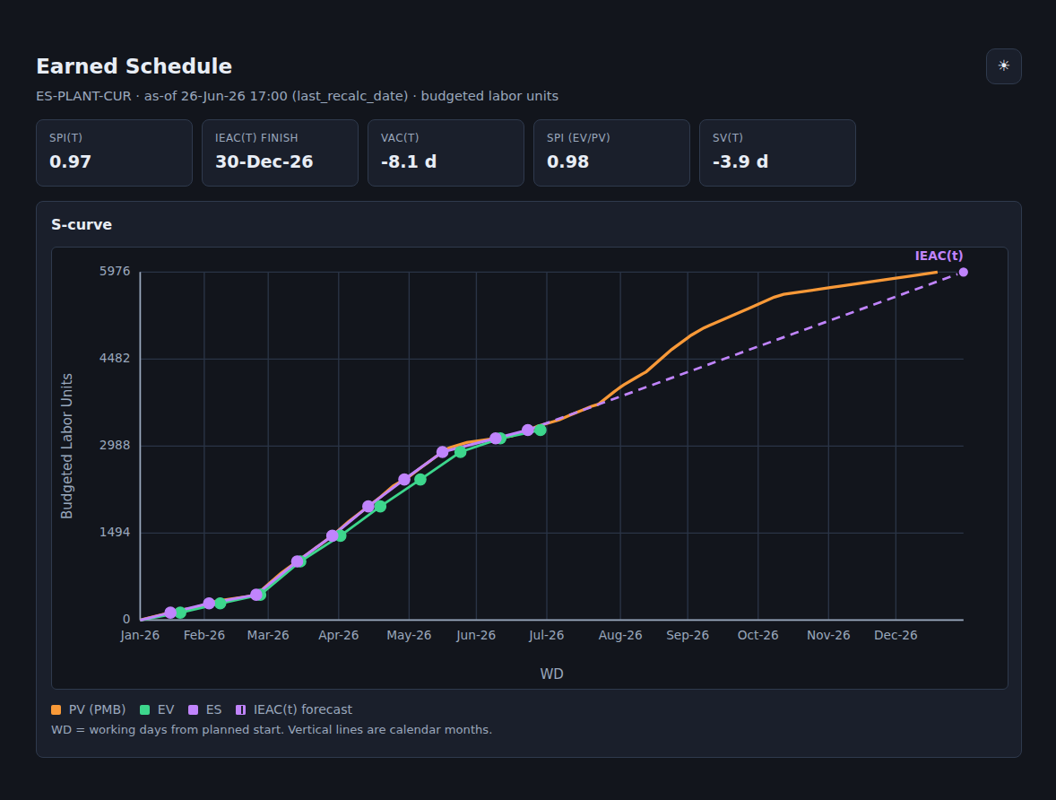This screenshot has height=800, width=1056.
Task: Click the 5976 y-axis label
Action: pos(115,271)
